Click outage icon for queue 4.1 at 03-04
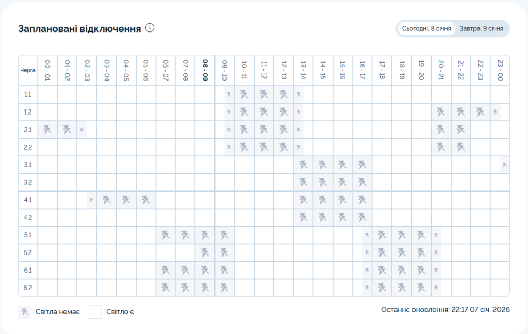Screen dimensions: 528x334 (107, 200)
